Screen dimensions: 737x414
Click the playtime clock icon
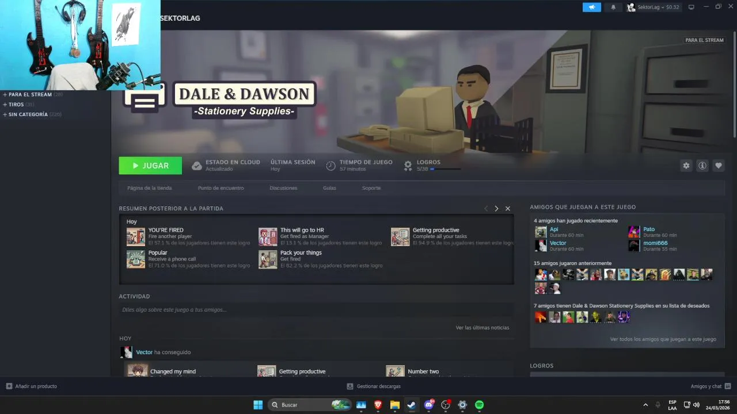point(330,166)
